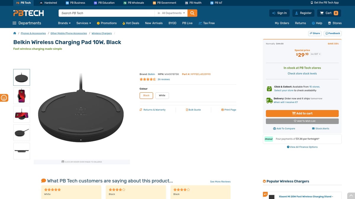
Task: Click the afterpay logo in the finance section
Action: tap(269, 139)
